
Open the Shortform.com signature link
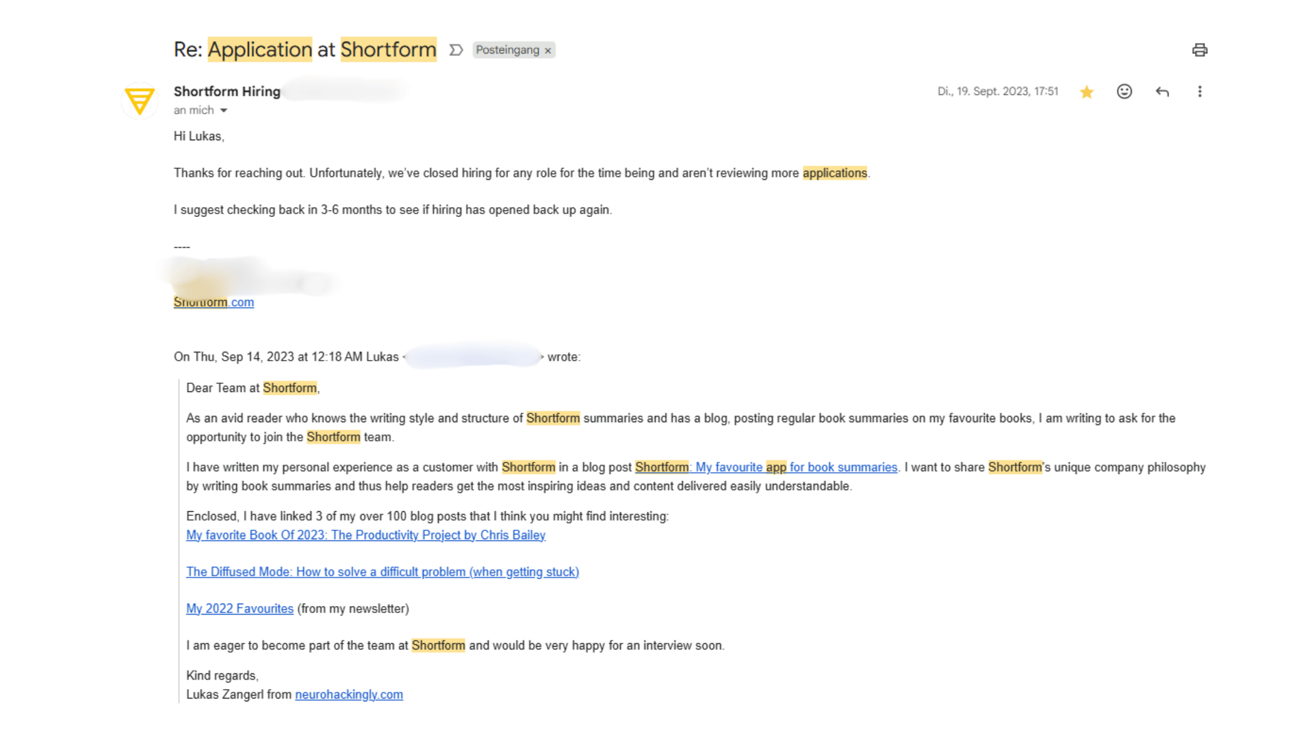(214, 302)
